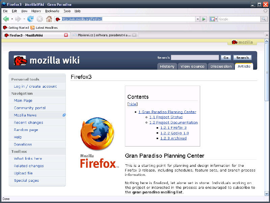Open the search engine selector dropdown
This screenshot has height=203, width=270.
coord(216,19)
